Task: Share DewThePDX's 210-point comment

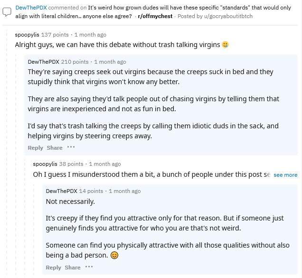Action: pyautogui.click(x=55, y=148)
